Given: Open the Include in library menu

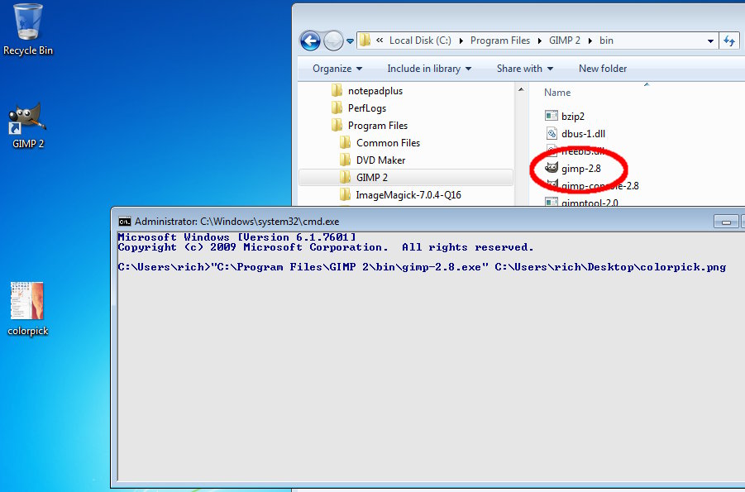Looking at the screenshot, I should [429, 69].
